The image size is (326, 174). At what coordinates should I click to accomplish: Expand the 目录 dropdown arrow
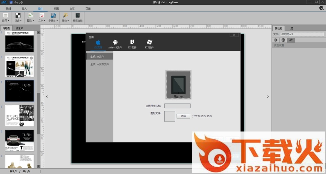point(9,21)
